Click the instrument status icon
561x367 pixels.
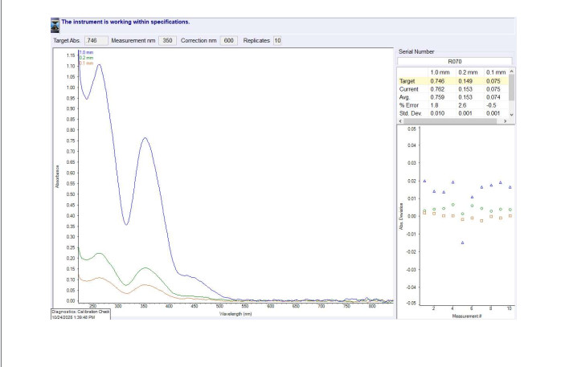(x=55, y=26)
